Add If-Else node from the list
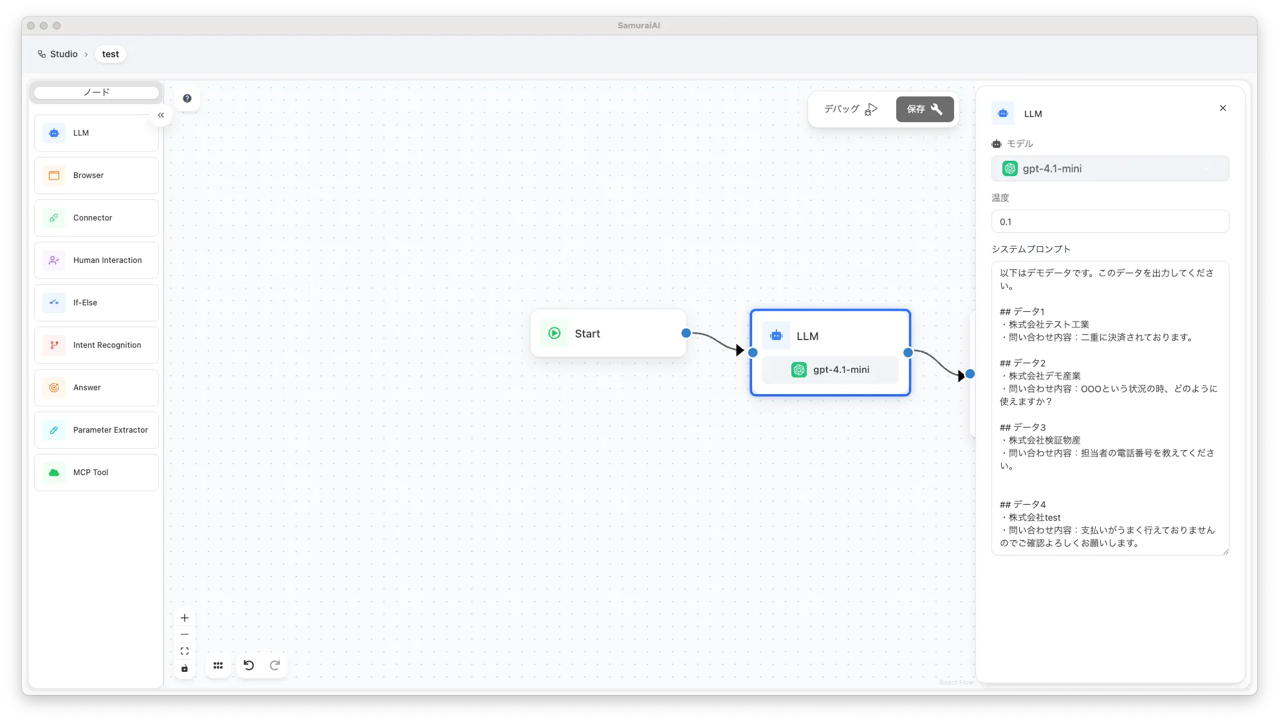Viewport: 1279px width, 722px height. click(x=97, y=303)
